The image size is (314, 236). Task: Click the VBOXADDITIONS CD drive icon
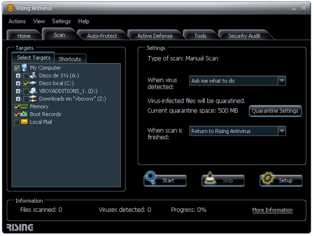(33, 91)
